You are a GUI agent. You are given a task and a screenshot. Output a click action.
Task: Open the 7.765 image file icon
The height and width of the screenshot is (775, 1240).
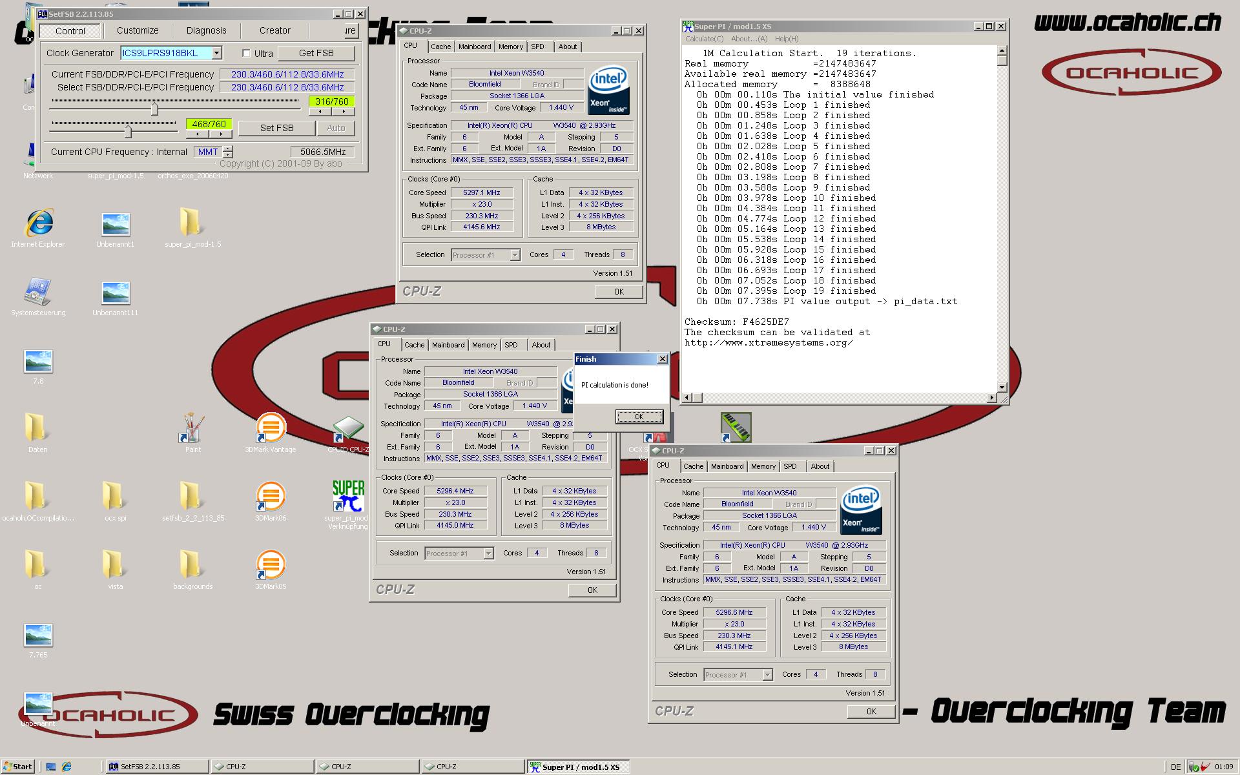pyautogui.click(x=38, y=635)
